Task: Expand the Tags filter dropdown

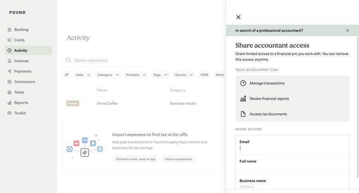Action: (160, 75)
